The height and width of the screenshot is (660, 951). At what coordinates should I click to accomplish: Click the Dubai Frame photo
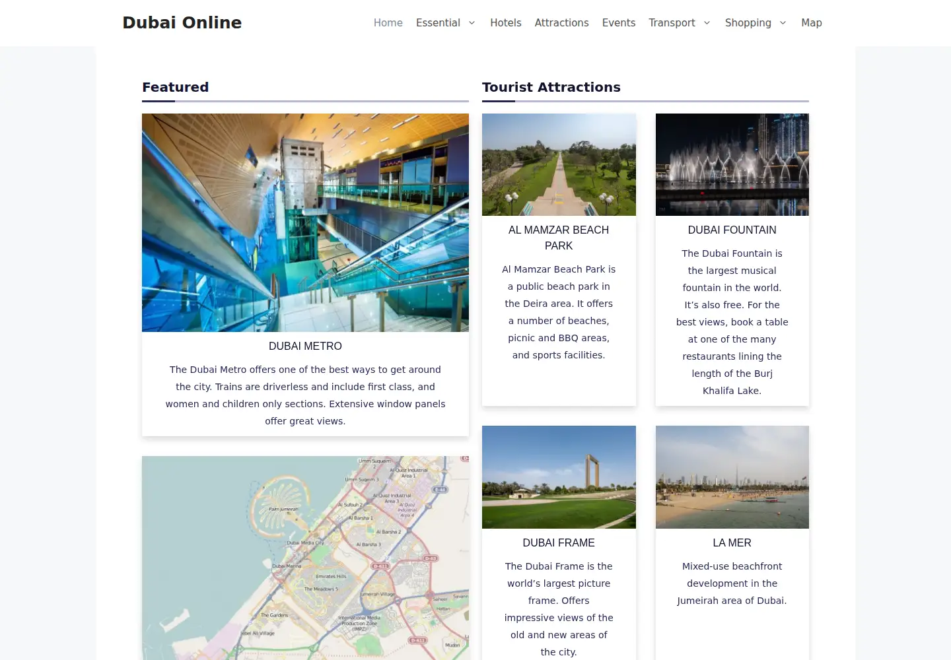559,477
